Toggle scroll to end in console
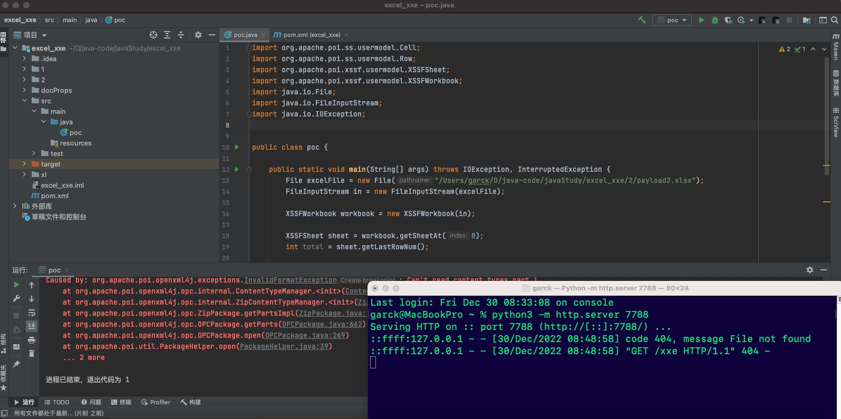841x419 pixels. (32, 326)
